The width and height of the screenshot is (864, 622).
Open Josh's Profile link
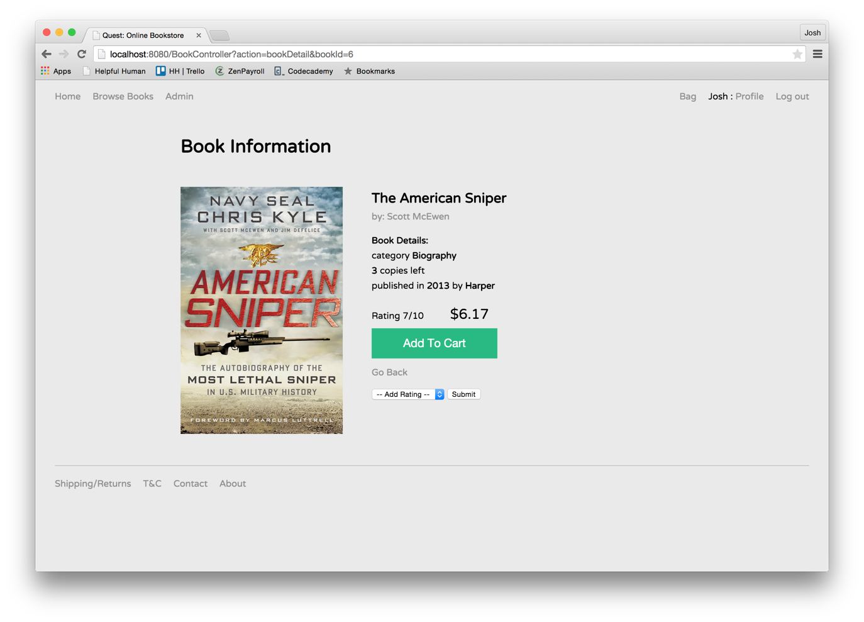coord(749,96)
